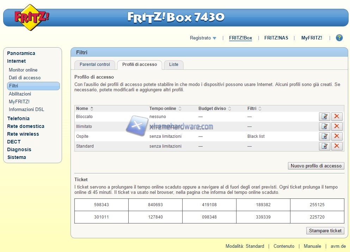Open the Registrato dropdown menu
The width and height of the screenshot is (350, 252).
pyautogui.click(x=203, y=38)
